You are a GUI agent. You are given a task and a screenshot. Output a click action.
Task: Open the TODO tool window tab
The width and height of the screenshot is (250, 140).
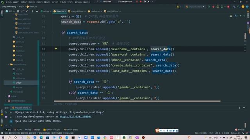[x=18, y=129]
